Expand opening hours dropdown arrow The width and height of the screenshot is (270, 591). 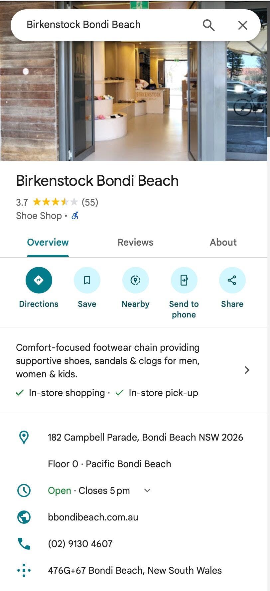point(147,491)
